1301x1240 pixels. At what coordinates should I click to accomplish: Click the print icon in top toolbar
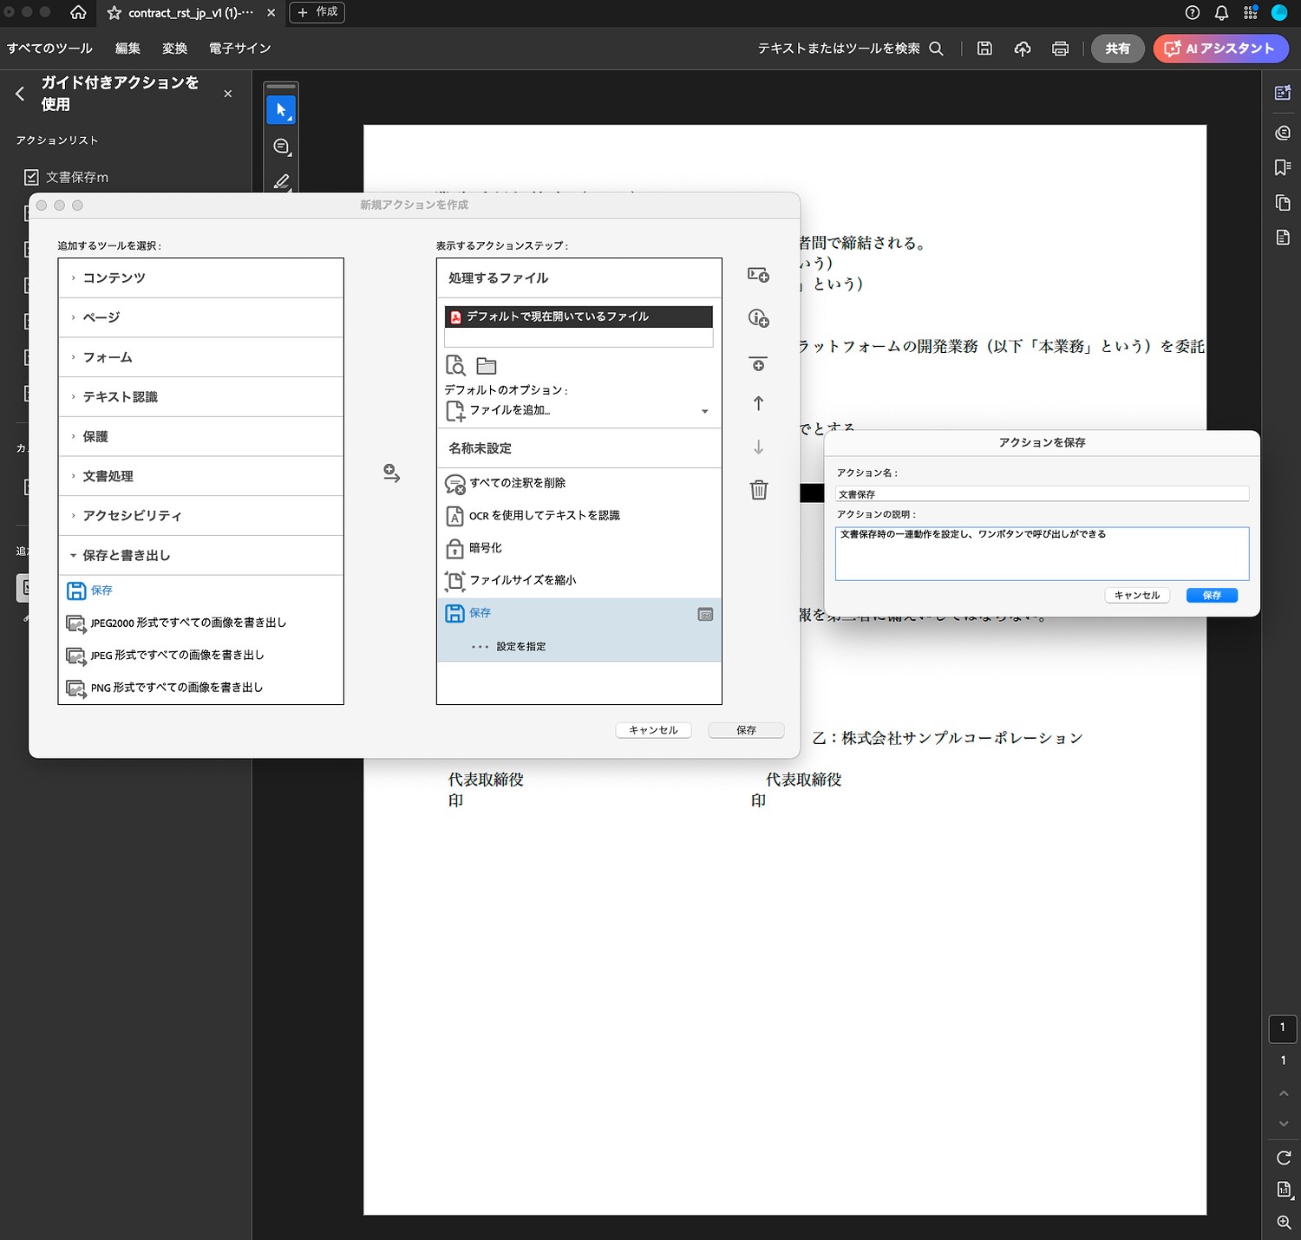(x=1060, y=49)
